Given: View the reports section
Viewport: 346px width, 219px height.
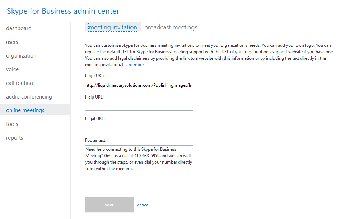Looking at the screenshot, I should tap(15, 138).
